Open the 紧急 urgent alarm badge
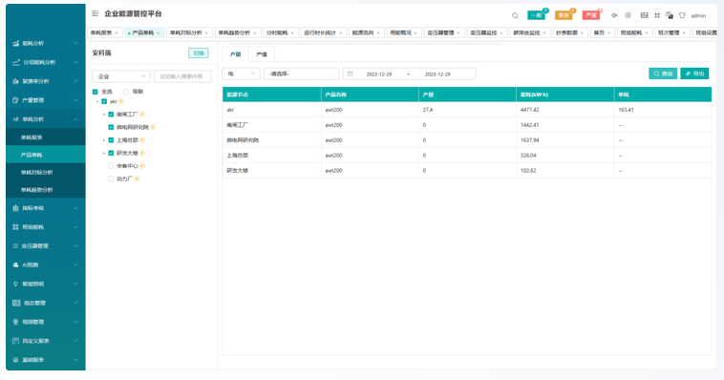This screenshot has width=724, height=380. (564, 15)
